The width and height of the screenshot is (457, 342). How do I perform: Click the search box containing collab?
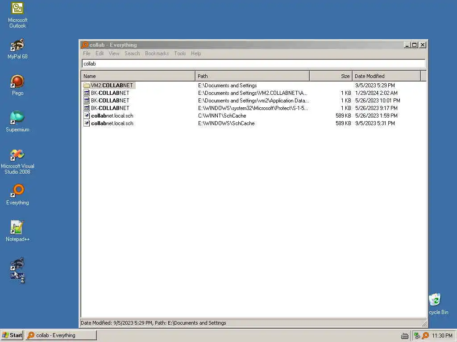pos(253,64)
